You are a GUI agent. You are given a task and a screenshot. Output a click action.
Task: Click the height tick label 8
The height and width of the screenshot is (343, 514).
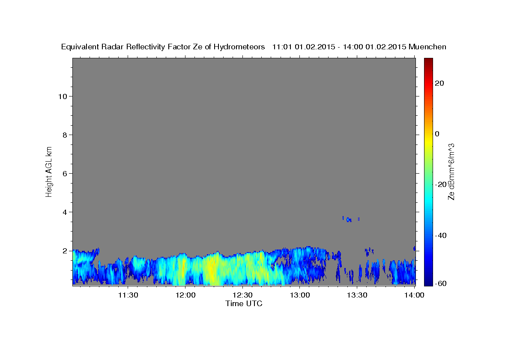[x=65, y=135]
